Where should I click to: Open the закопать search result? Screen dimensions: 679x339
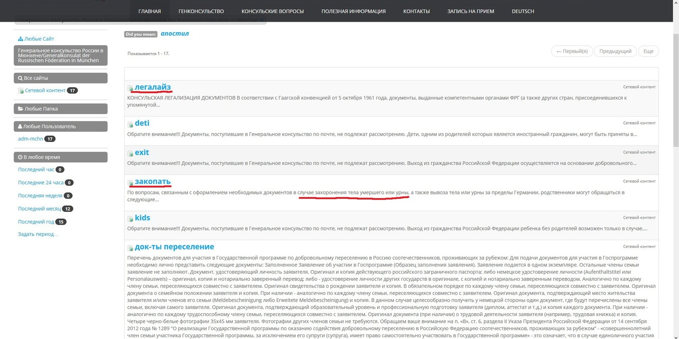point(153,181)
